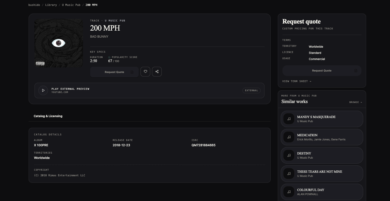The width and height of the screenshot is (390, 201).
Task: Click the 200 MPH breadcrumb item
Action: tap(91, 5)
